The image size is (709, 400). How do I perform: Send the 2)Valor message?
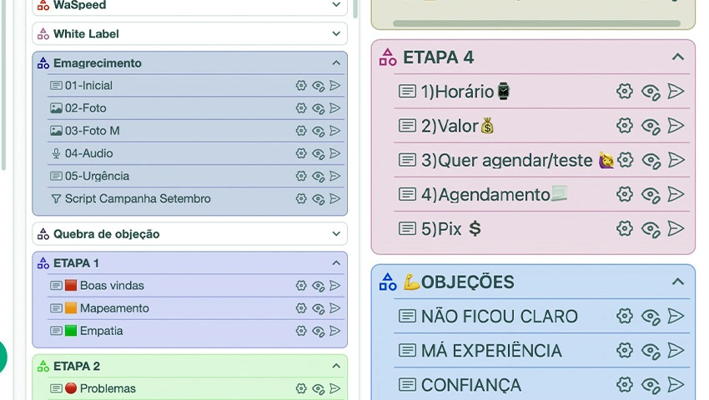(676, 126)
